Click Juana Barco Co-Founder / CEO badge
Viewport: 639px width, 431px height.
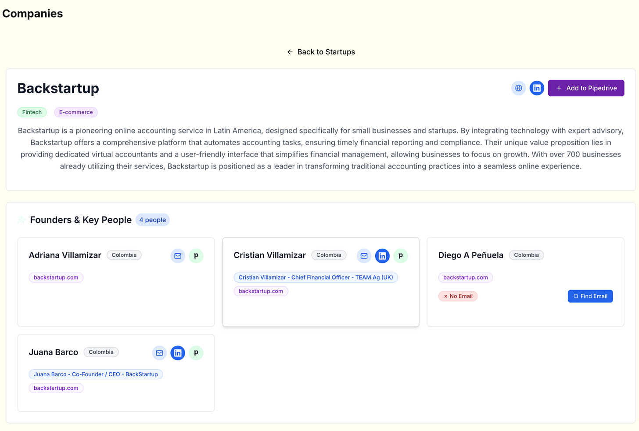pos(96,374)
